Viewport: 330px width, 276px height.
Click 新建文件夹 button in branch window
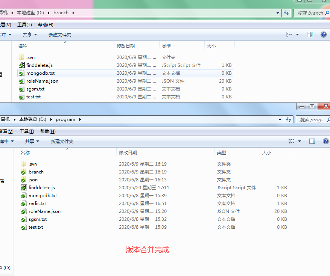point(59,35)
